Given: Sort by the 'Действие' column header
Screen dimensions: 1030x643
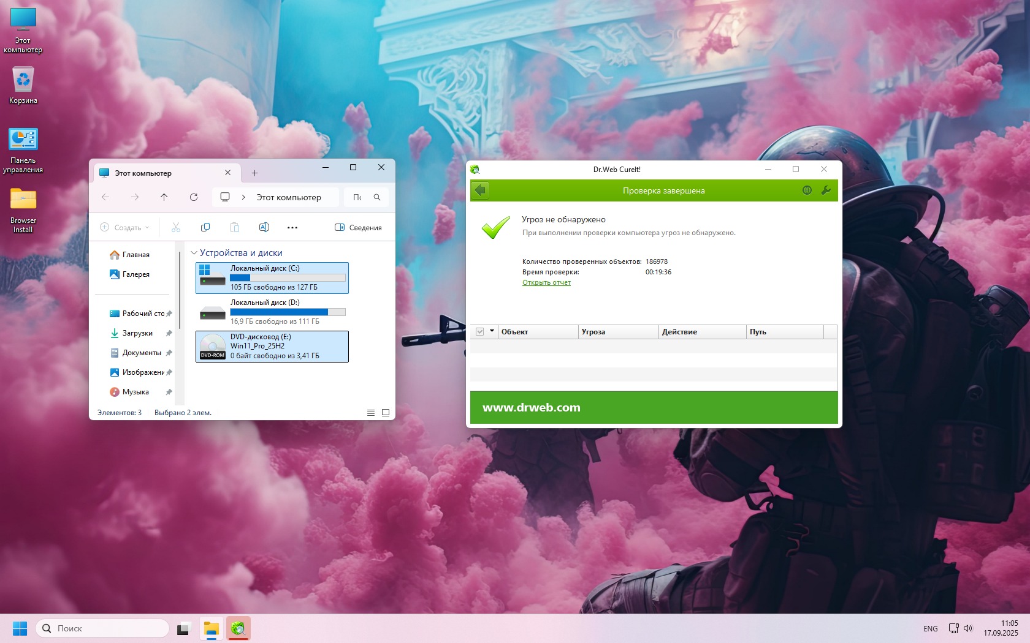Looking at the screenshot, I should 702,332.
